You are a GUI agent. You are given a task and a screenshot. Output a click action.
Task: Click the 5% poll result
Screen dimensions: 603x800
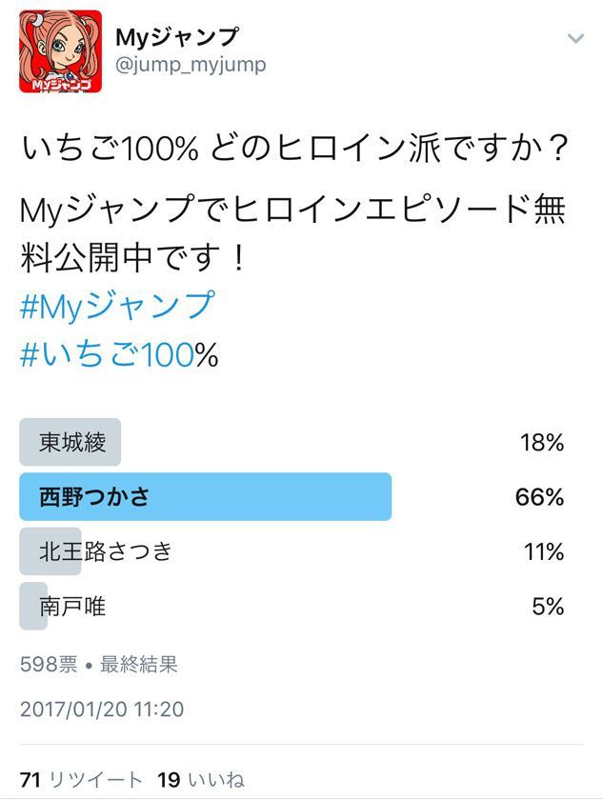pos(548,606)
